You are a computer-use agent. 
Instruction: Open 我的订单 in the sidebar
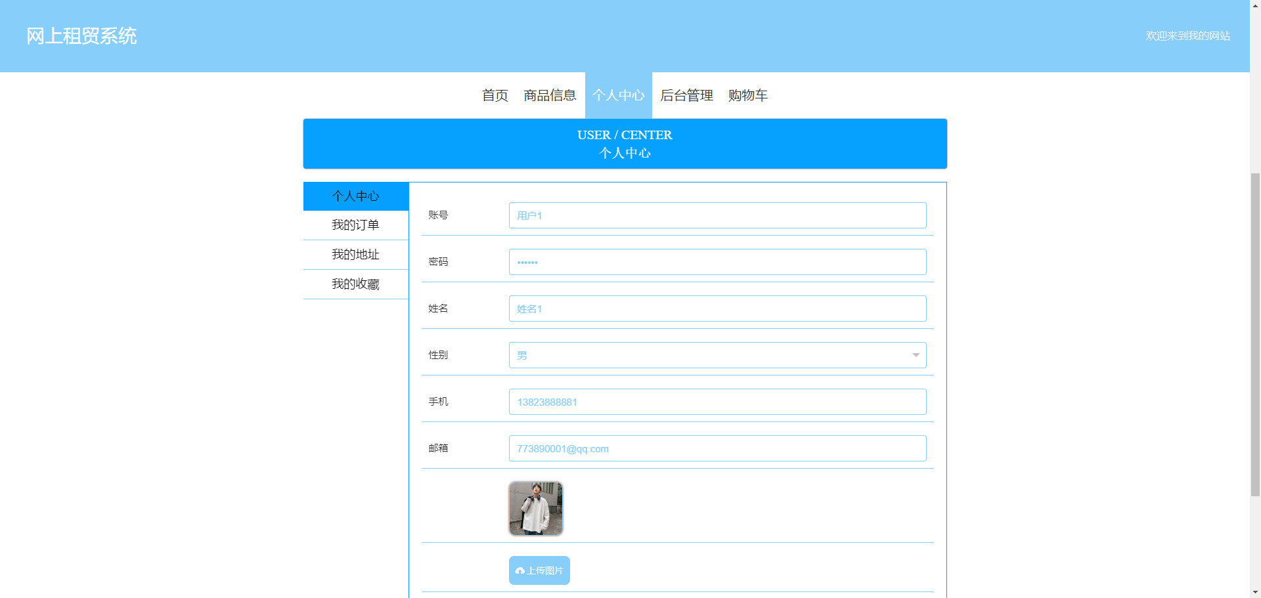coord(356,225)
